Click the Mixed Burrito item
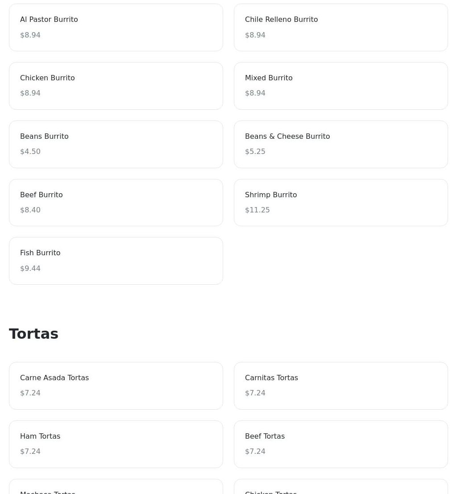The image size is (457, 494). tap(341, 86)
